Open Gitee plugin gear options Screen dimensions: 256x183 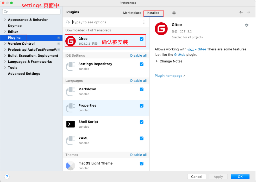[247, 25]
